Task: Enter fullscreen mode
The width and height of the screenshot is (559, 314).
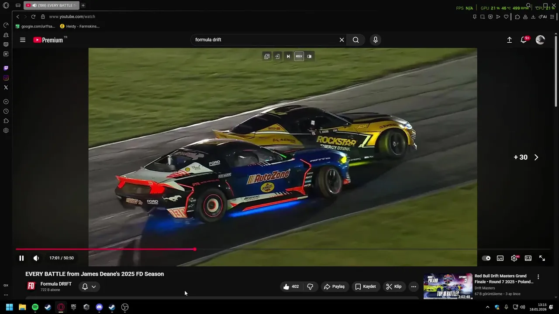Action: (542, 258)
